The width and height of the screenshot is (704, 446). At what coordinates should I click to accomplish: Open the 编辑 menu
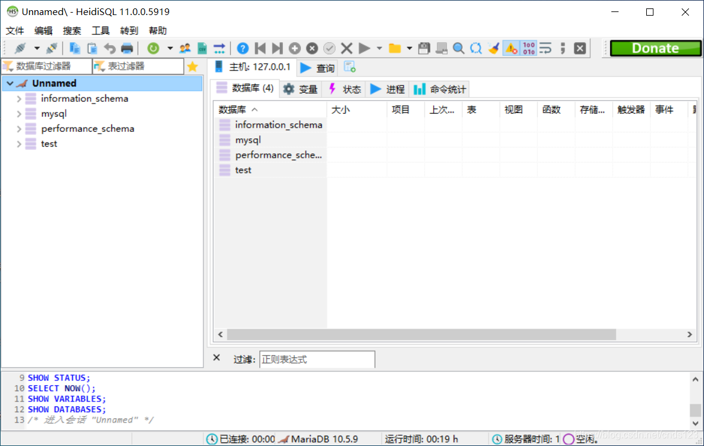(x=43, y=31)
